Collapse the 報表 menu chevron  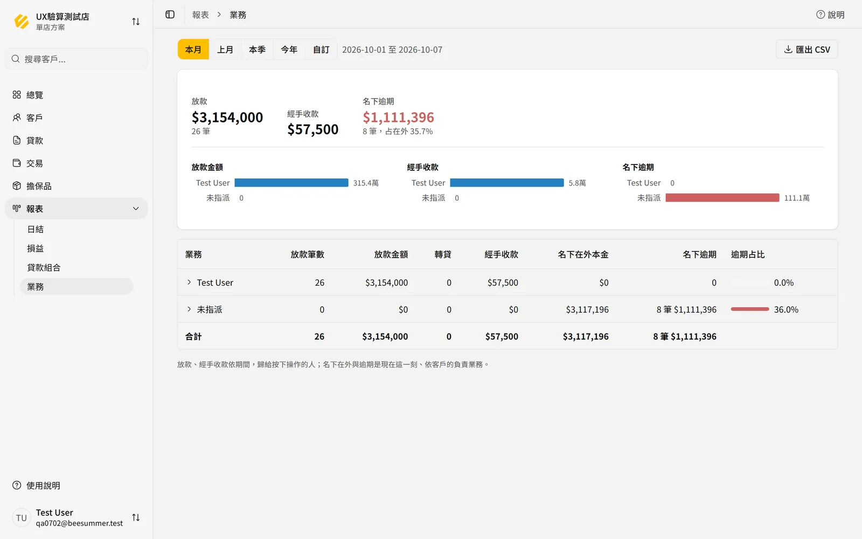136,209
